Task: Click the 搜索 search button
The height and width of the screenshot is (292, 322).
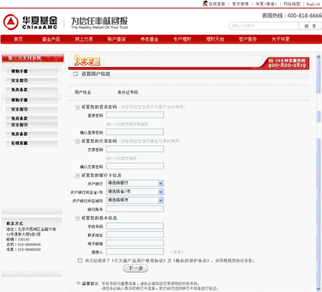Action: click(x=310, y=26)
